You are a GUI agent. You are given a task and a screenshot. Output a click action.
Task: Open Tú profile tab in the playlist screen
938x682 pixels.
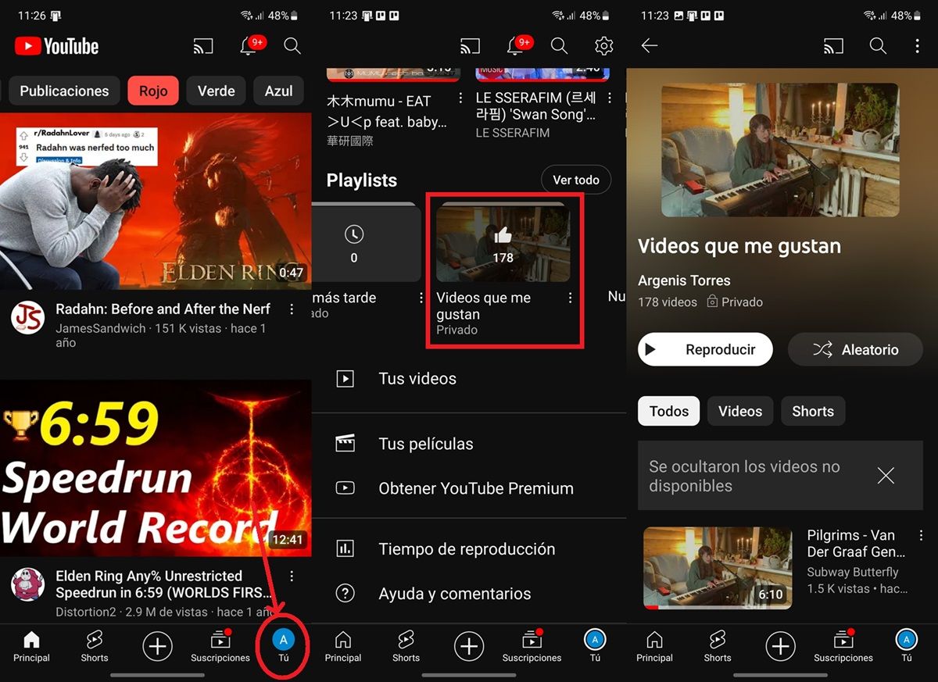[907, 647]
